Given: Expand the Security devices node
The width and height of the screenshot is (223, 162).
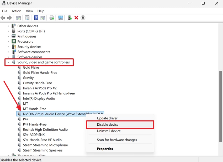Looking at the screenshot, I should (8, 47).
